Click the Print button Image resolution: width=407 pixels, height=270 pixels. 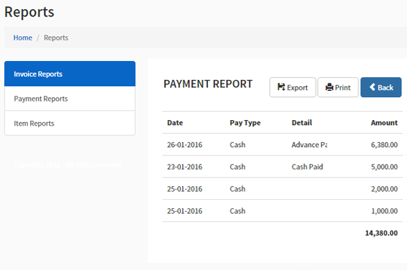coord(338,87)
